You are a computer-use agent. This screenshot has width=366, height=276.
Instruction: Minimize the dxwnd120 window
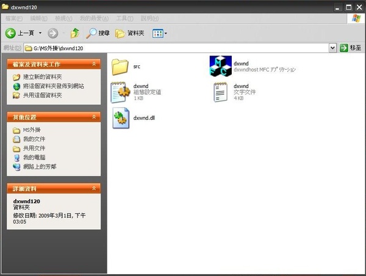[337, 7]
